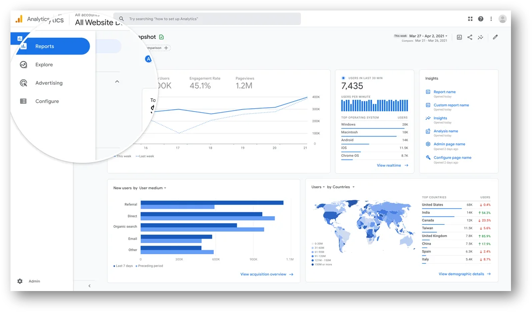Collapse the snapshot card with the chevron
The width and height of the screenshot is (532, 312).
tap(117, 81)
